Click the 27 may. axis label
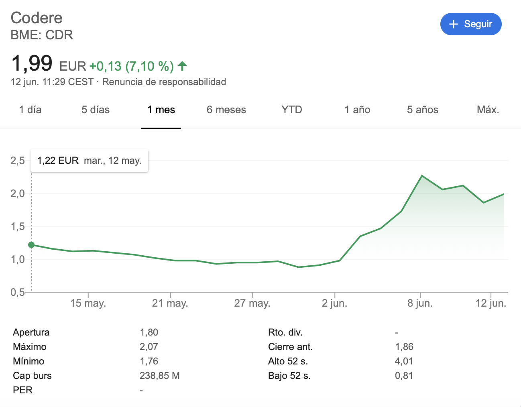This screenshot has height=407, width=521. tap(252, 303)
